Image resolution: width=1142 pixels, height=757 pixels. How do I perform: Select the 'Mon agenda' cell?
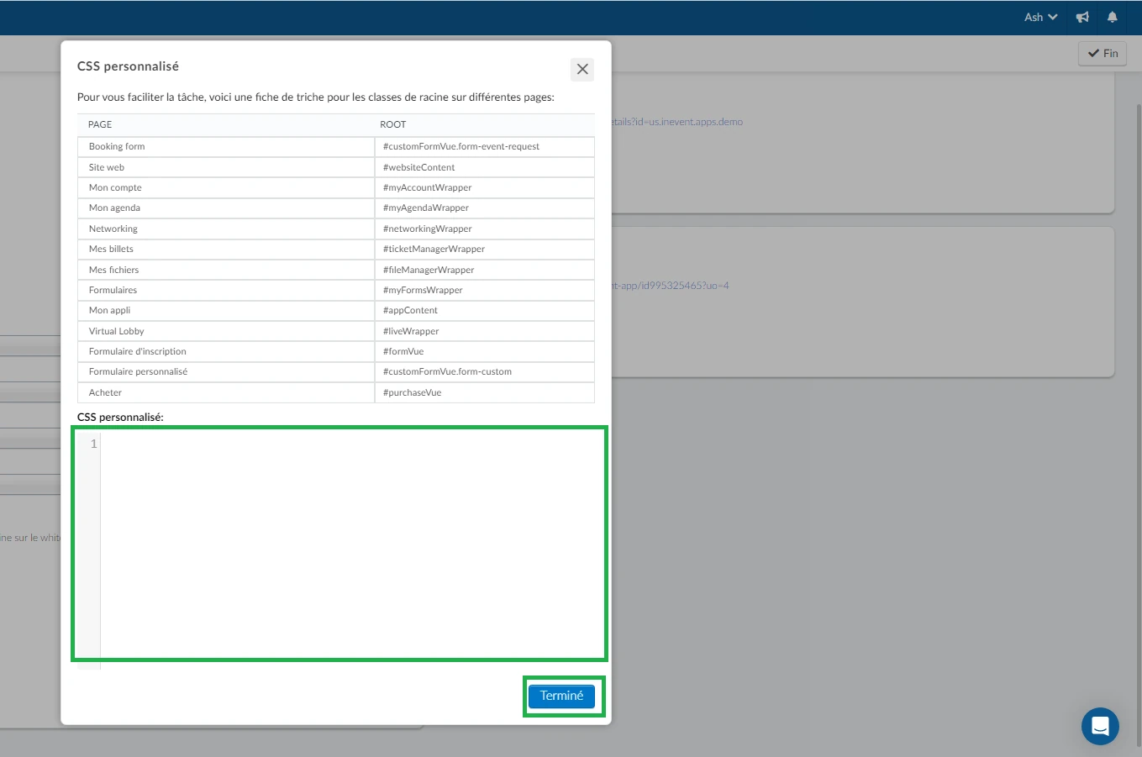click(226, 208)
